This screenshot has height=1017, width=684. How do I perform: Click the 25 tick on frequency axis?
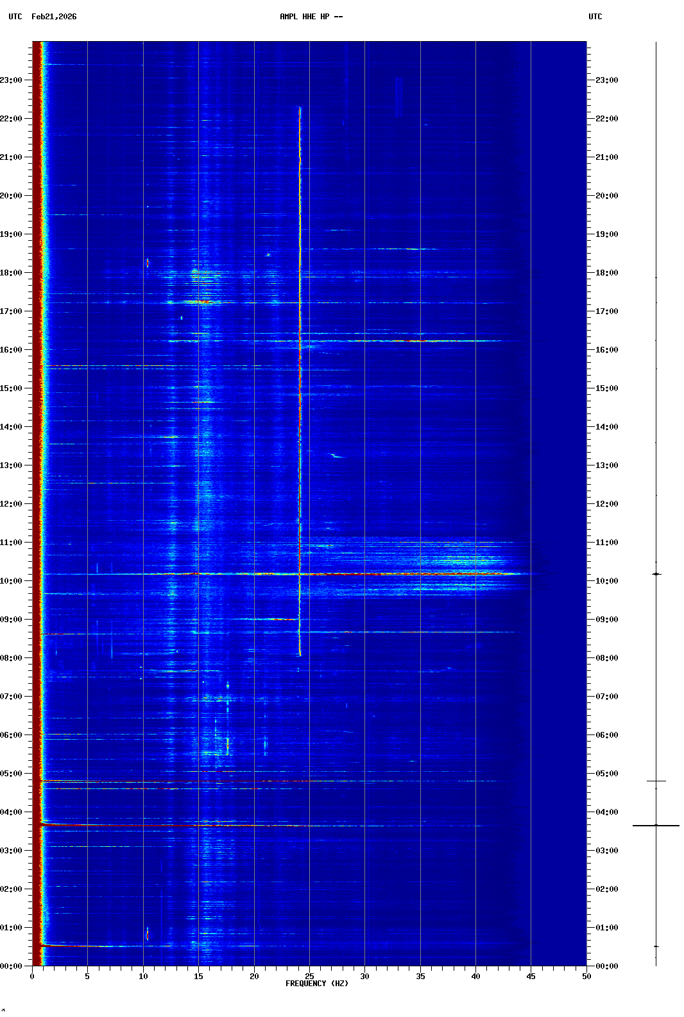tap(309, 976)
